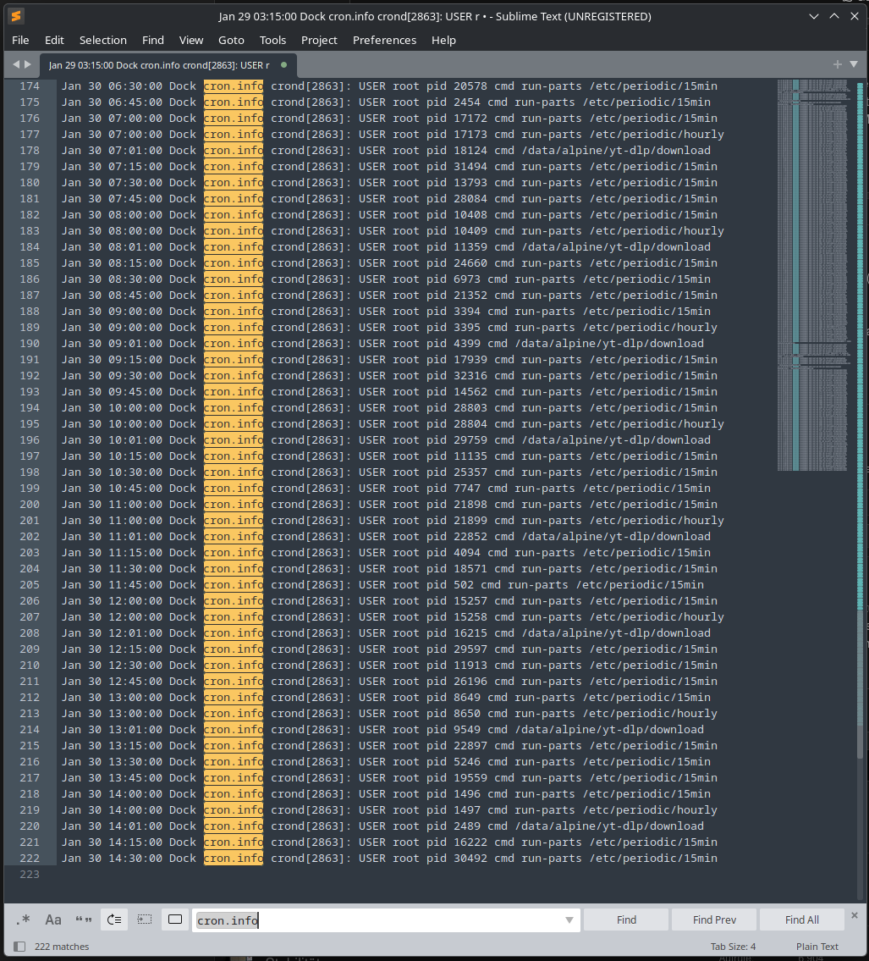Open Tab Size: 4 selector
Image resolution: width=869 pixels, height=961 pixels.
[733, 947]
